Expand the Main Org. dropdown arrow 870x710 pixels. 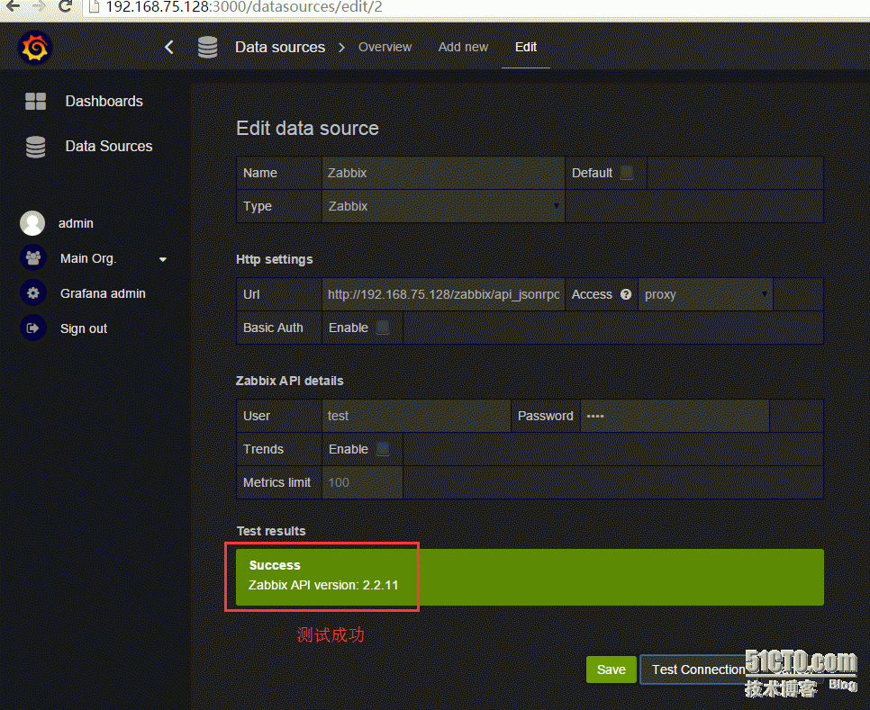[x=163, y=259]
